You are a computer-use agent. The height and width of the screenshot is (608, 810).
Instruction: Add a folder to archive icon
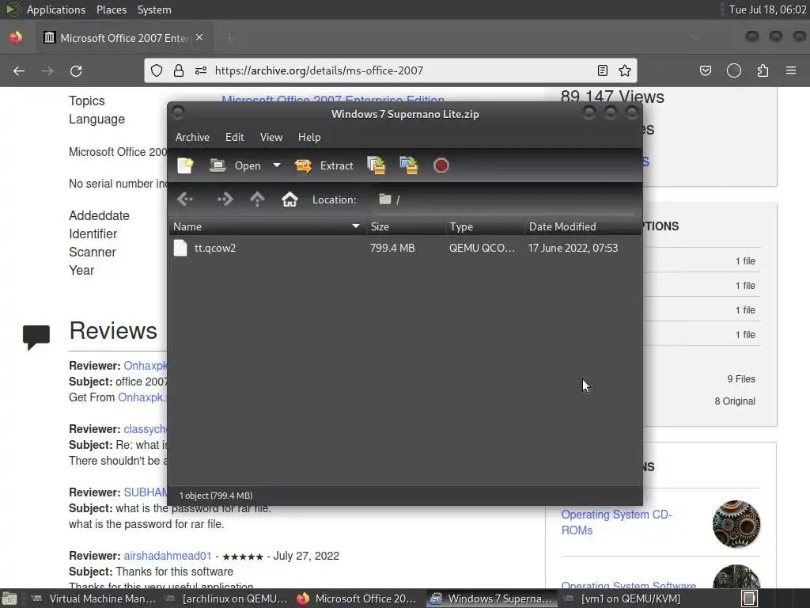click(409, 165)
